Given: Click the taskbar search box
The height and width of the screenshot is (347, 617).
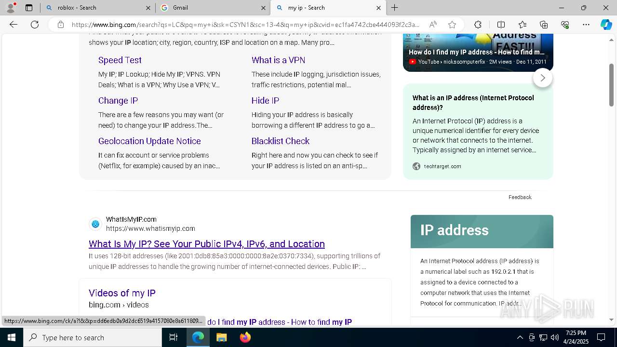Looking at the screenshot, I should pyautogui.click(x=93, y=337).
